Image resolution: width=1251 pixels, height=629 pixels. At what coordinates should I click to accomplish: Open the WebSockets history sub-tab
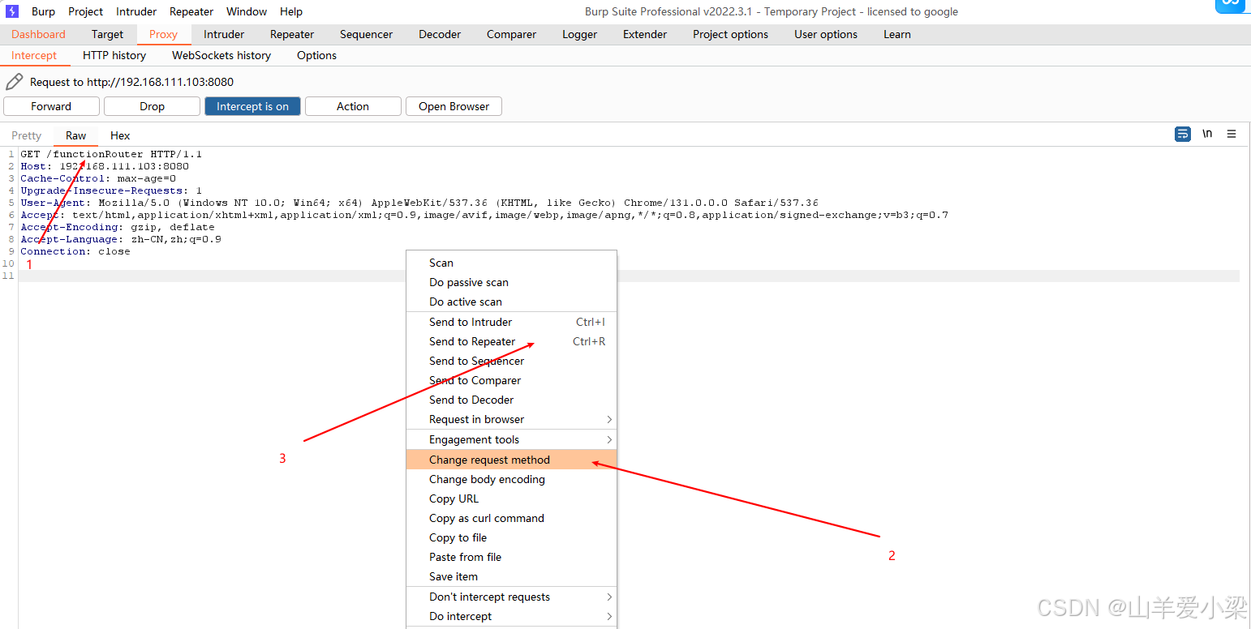click(x=221, y=55)
